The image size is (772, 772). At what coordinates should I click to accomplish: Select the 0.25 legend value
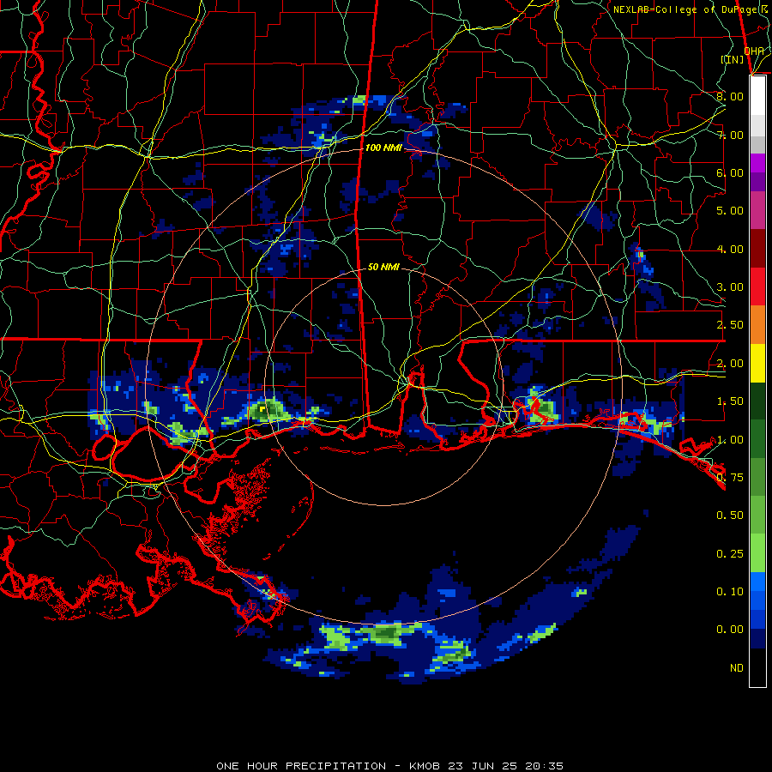730,554
